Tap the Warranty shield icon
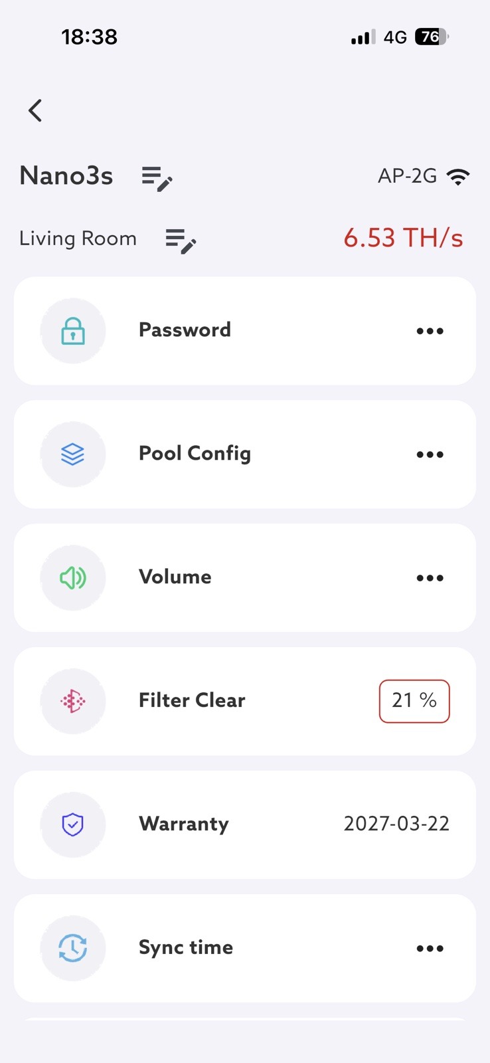Screen dimensions: 490x1063 point(73,824)
